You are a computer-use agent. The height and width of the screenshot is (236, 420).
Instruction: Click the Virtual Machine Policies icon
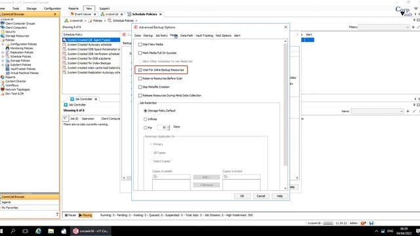(x=7, y=73)
